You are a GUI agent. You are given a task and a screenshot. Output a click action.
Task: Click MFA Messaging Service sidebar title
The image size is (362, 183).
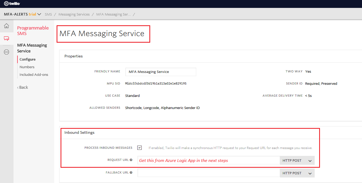[x=32, y=48]
